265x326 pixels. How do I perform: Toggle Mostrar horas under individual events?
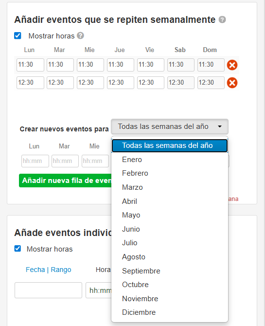pyautogui.click(x=18, y=249)
